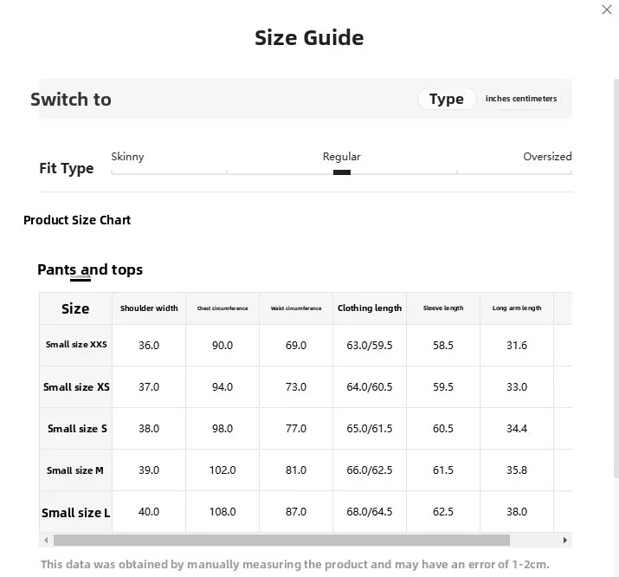Close the Size Guide dialog
The height and width of the screenshot is (577, 619).
[606, 10]
